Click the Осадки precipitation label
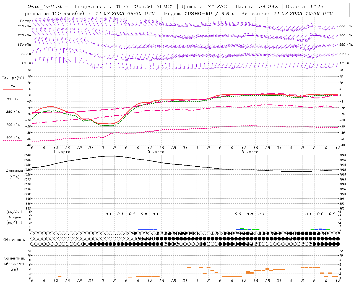This screenshot has height=283, width=354. pyautogui.click(x=14, y=217)
